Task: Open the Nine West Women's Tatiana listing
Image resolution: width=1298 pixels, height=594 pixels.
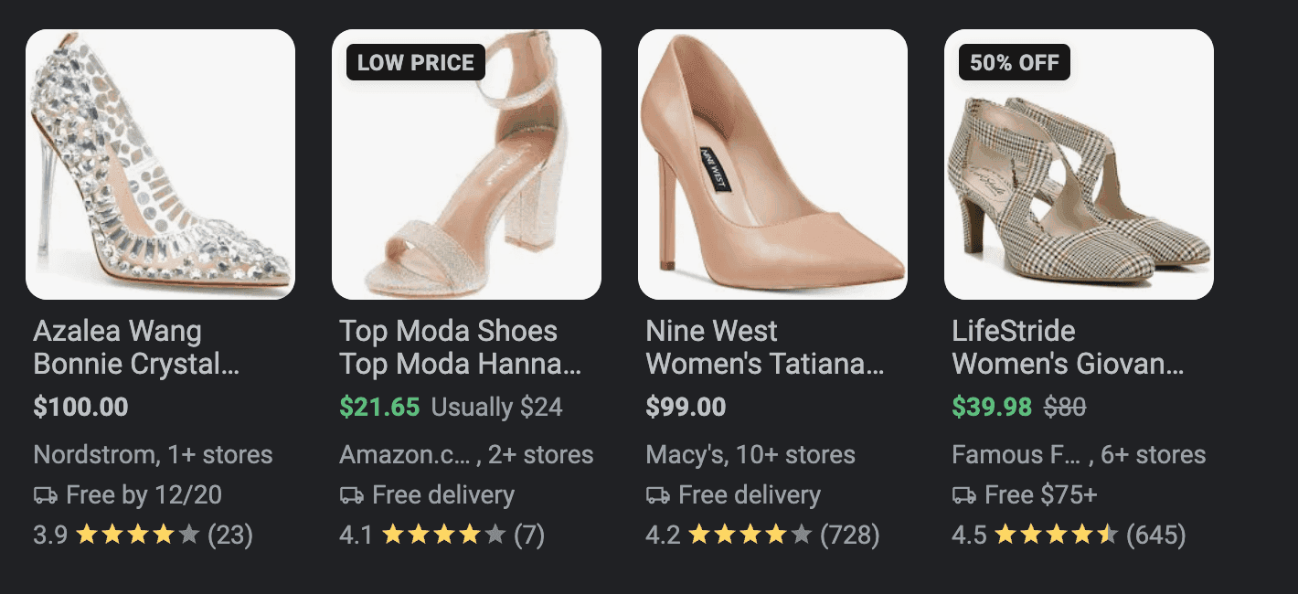Action: [x=765, y=347]
